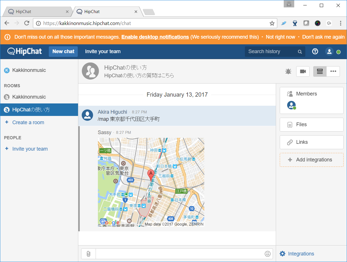Open the Kakkinonmusic room under Rooms

(39, 97)
